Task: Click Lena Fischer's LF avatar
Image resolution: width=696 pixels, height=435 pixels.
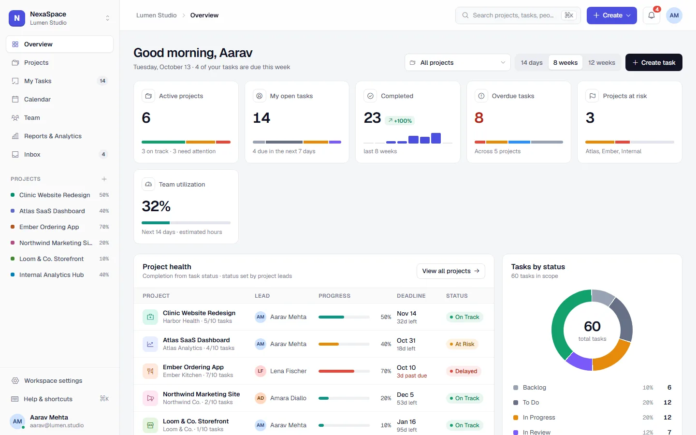Action: coord(261,371)
